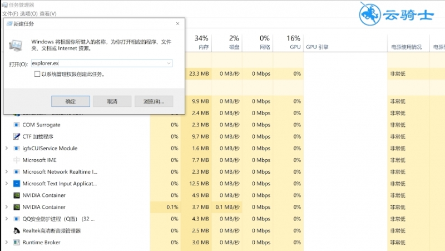Sort by the 电源使用情况 column header
This screenshot has height=251, width=445.
408,43
